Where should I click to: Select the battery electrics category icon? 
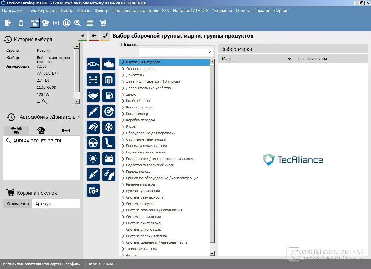click(109, 159)
